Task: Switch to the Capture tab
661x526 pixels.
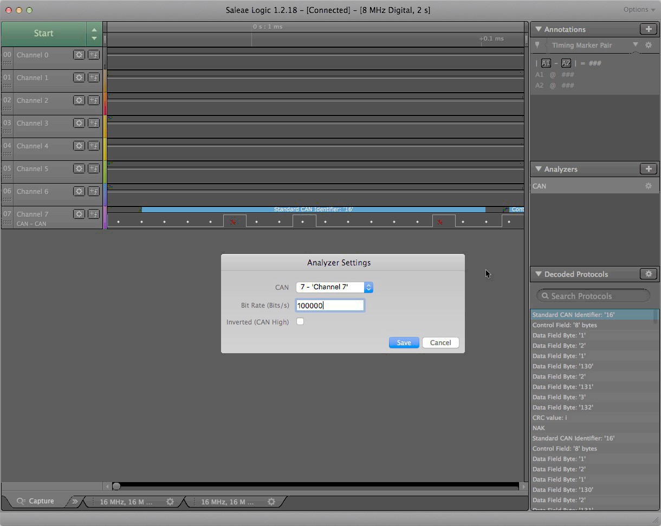Action: pyautogui.click(x=36, y=501)
